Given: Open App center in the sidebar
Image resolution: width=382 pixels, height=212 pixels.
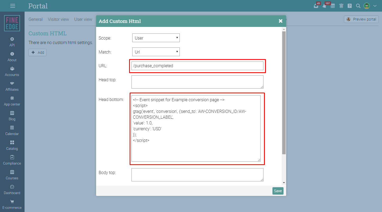Looking at the screenshot, I should click(x=12, y=101).
